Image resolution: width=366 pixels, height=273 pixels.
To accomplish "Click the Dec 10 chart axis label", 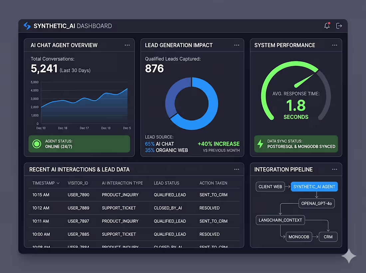I will point(41,128).
